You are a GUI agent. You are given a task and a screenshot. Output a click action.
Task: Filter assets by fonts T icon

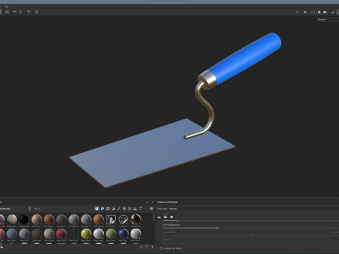pyautogui.click(x=141, y=209)
